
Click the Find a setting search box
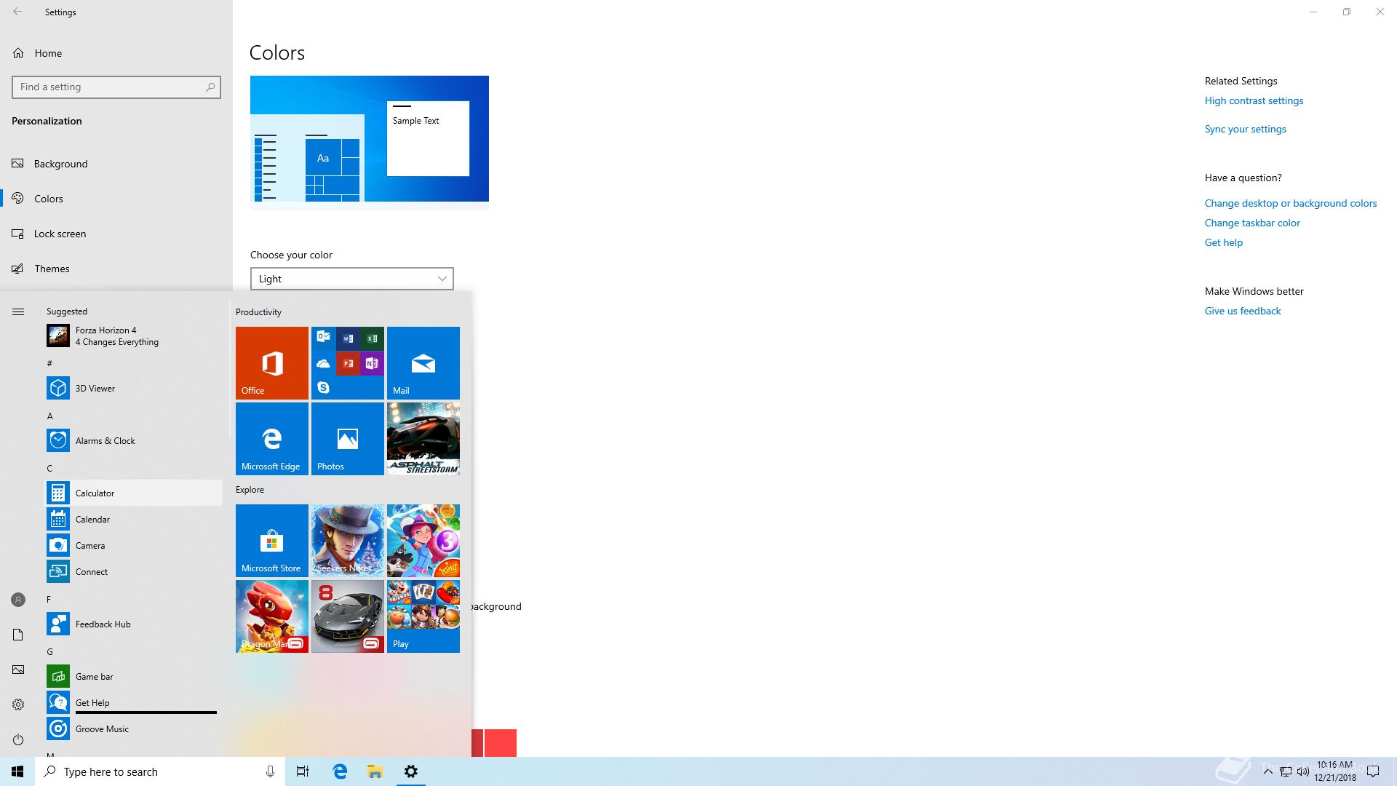coord(116,87)
